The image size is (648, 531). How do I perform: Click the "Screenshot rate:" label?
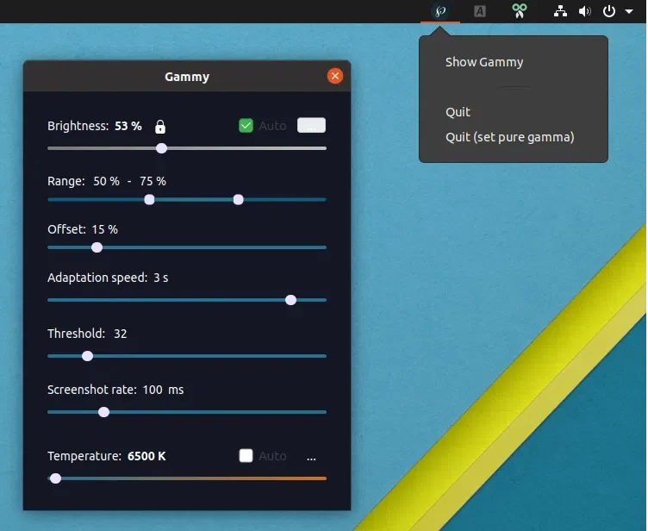click(x=91, y=390)
